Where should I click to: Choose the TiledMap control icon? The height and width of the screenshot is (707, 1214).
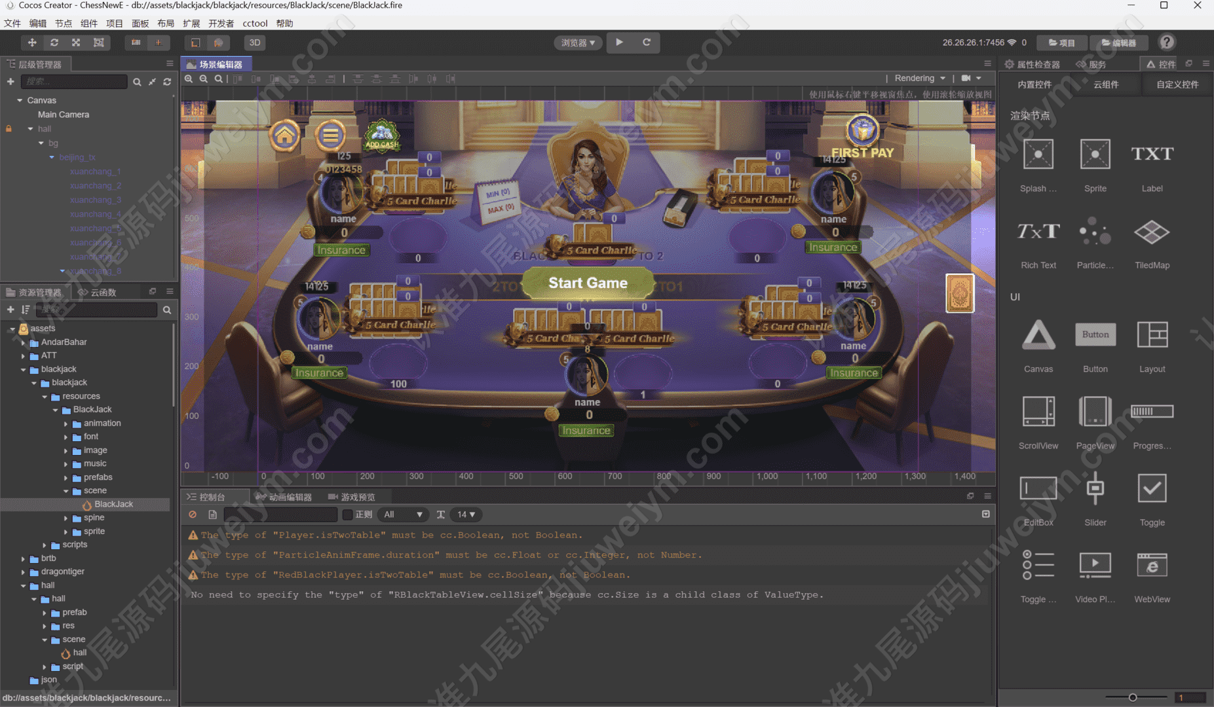coord(1151,232)
